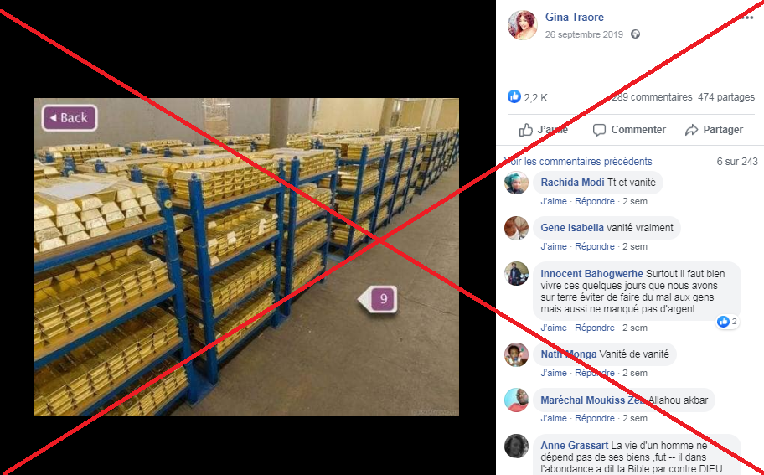Click Répondre under Gene Isabella's comment
The image size is (764, 475).
595,246
